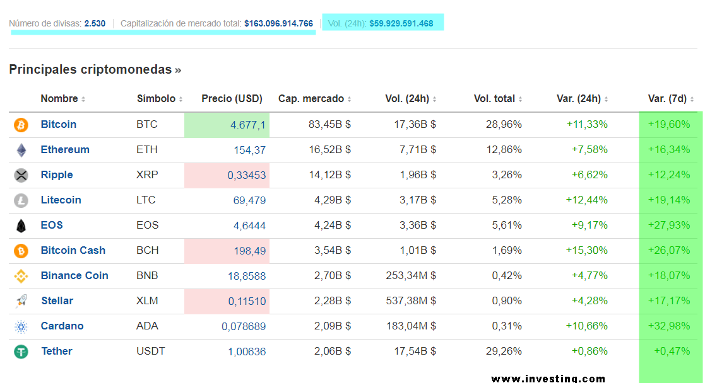Click the Tether green logo icon
The height and width of the screenshot is (383, 705).
click(x=21, y=352)
